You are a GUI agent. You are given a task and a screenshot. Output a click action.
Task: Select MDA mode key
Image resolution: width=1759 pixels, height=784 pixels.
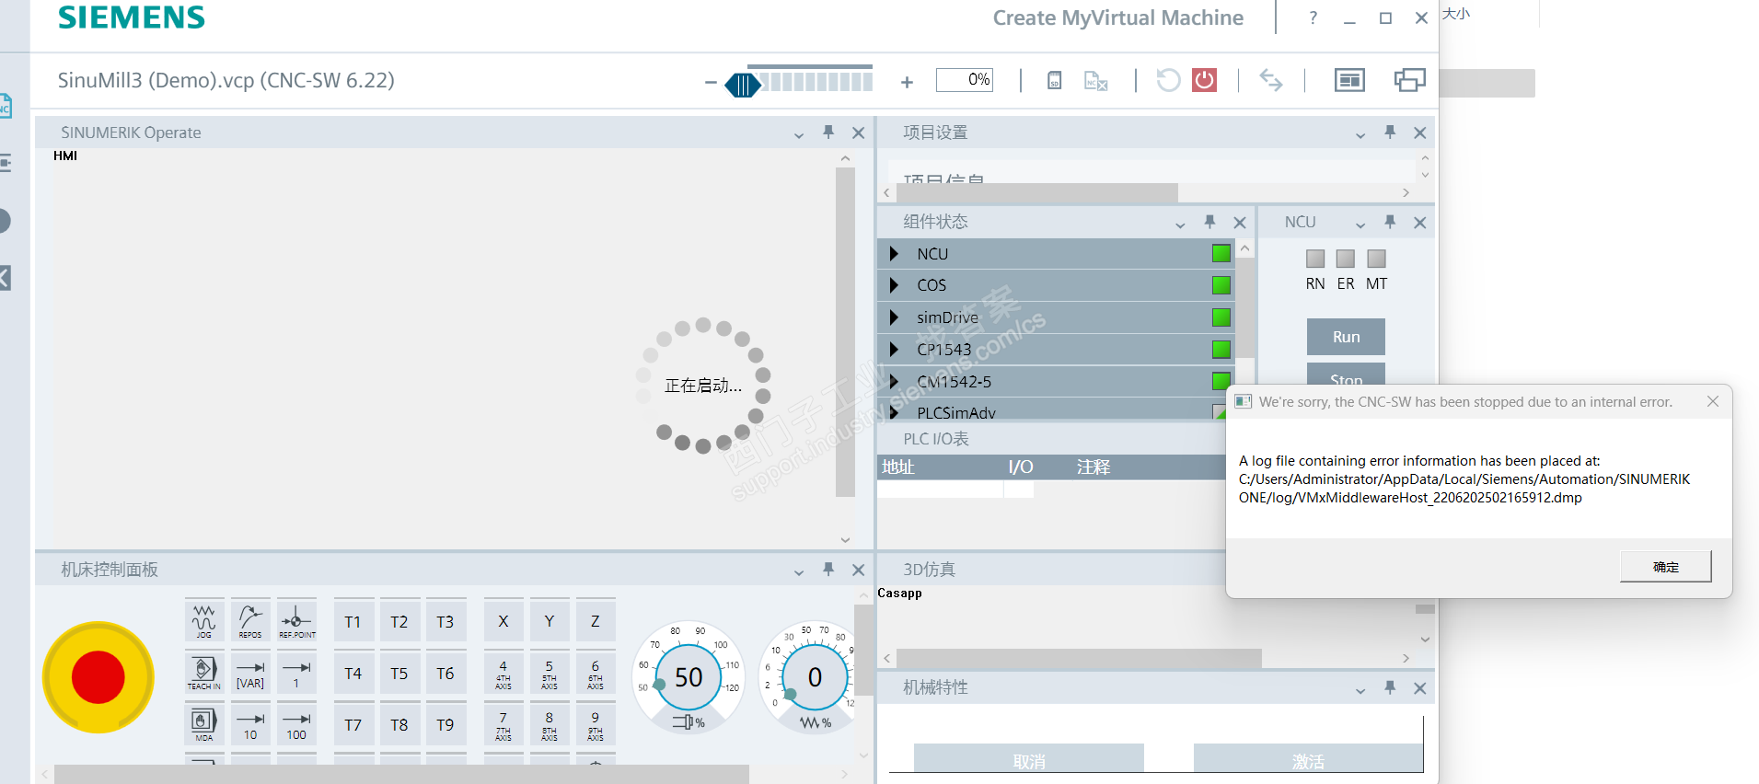coord(204,723)
